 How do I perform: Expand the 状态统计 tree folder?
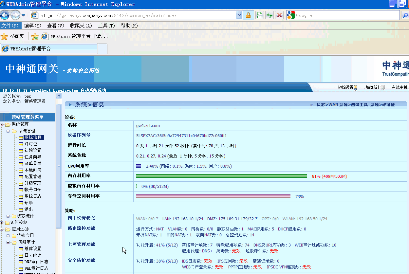click(x=8, y=216)
